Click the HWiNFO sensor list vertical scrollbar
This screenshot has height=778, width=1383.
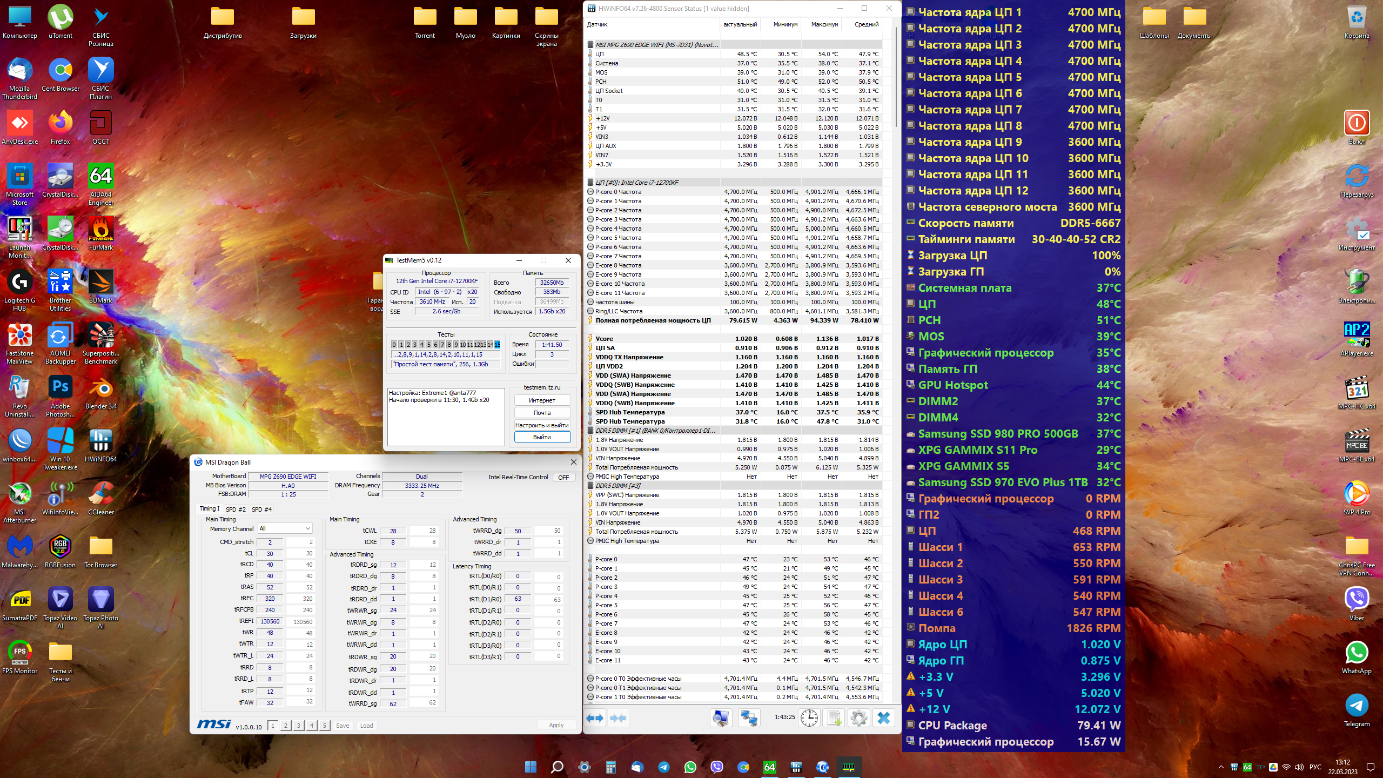(x=896, y=76)
